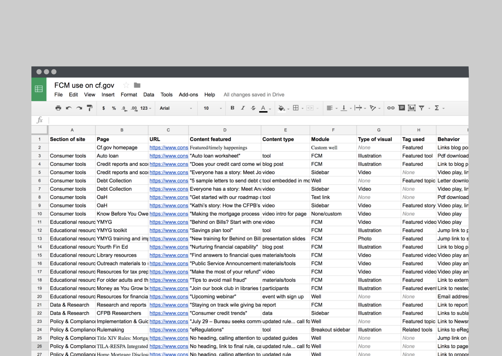Open the Tools menu
The image size is (502, 356).
click(x=167, y=95)
